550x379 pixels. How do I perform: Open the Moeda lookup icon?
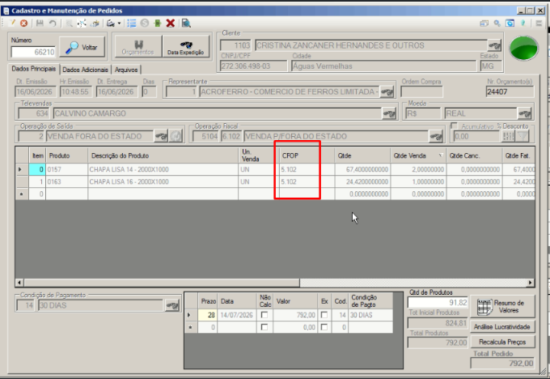pos(525,113)
